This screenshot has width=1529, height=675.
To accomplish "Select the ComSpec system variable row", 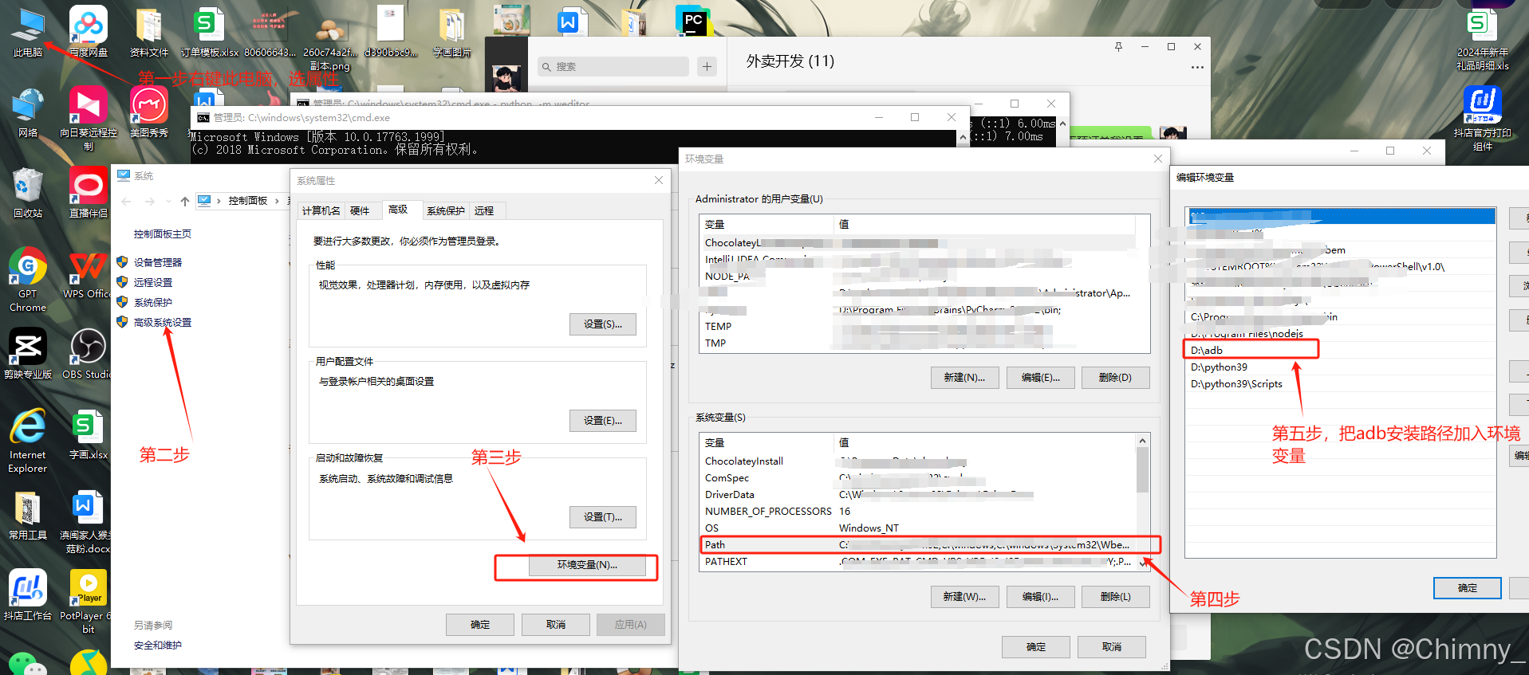I will coord(918,478).
